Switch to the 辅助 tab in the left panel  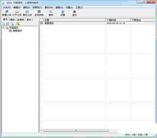[x=12, y=20]
